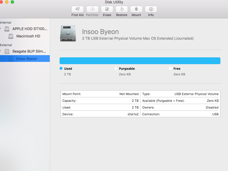Click the striped Purgeable legend swatch
The image size is (228, 171).
pos(116,69)
